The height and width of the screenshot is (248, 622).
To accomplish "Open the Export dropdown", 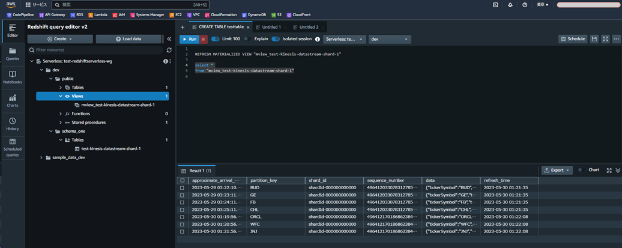I will 557,170.
